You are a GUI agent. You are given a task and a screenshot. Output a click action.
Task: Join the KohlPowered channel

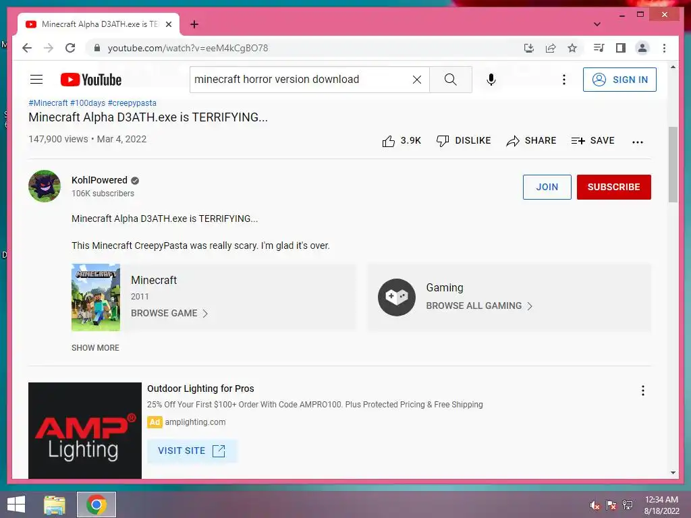[x=547, y=188]
